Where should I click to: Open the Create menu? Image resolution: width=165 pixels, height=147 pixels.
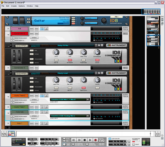14,6
